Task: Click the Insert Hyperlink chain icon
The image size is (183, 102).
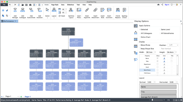Action: (87, 10)
